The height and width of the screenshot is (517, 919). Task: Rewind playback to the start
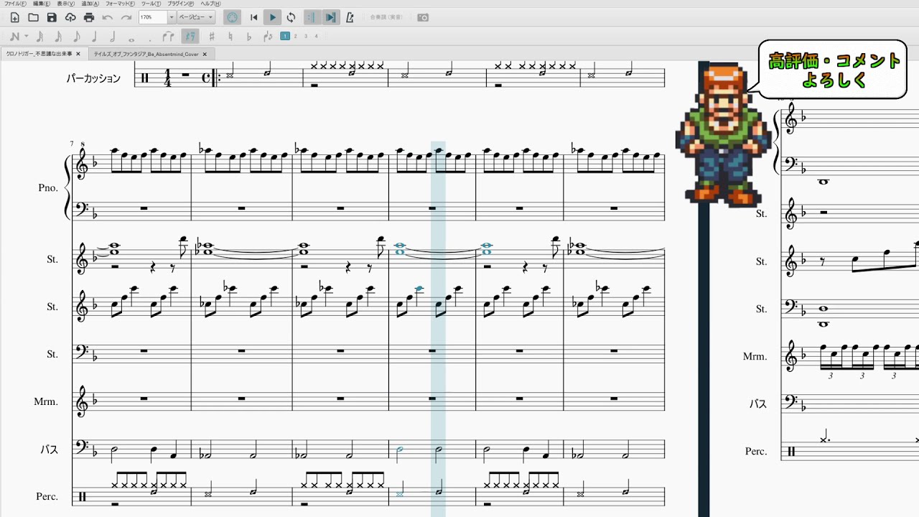pos(254,17)
